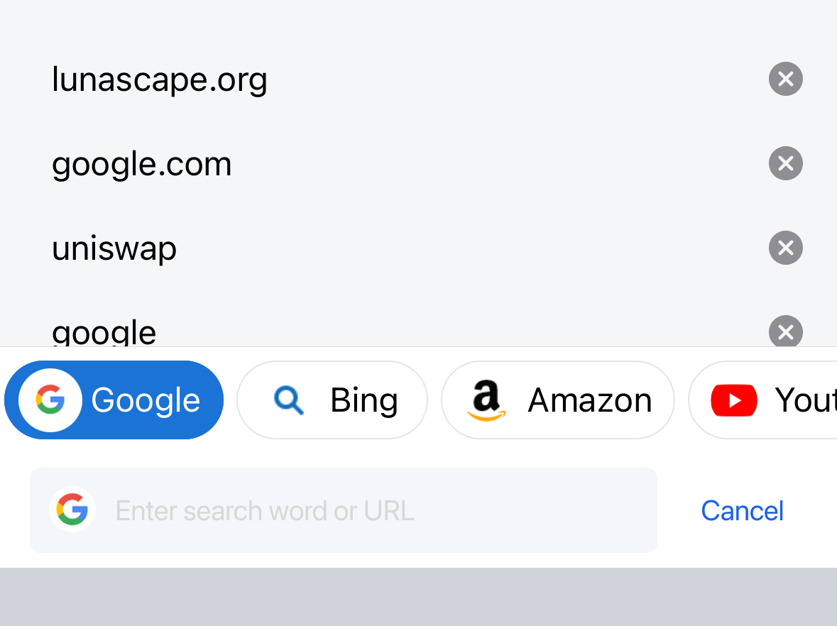837x626 pixels.
Task: Select the Google search engine icon
Action: 49,400
